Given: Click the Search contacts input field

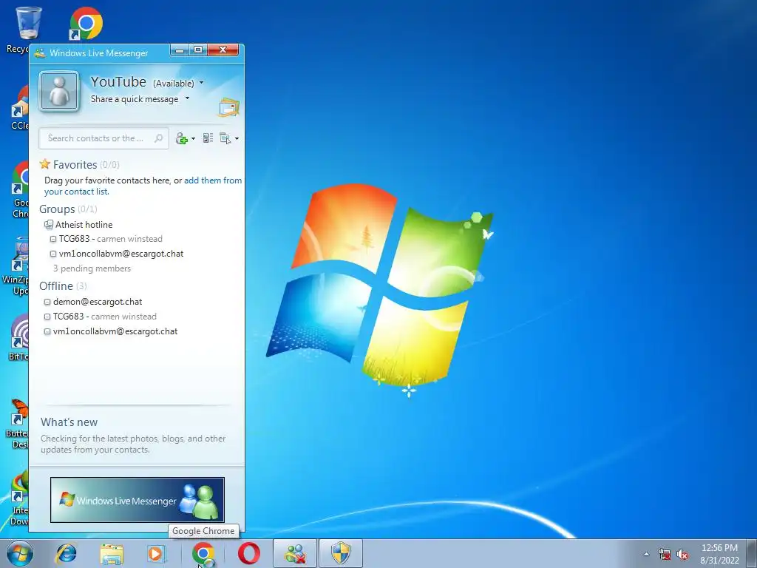Looking at the screenshot, I should (103, 138).
